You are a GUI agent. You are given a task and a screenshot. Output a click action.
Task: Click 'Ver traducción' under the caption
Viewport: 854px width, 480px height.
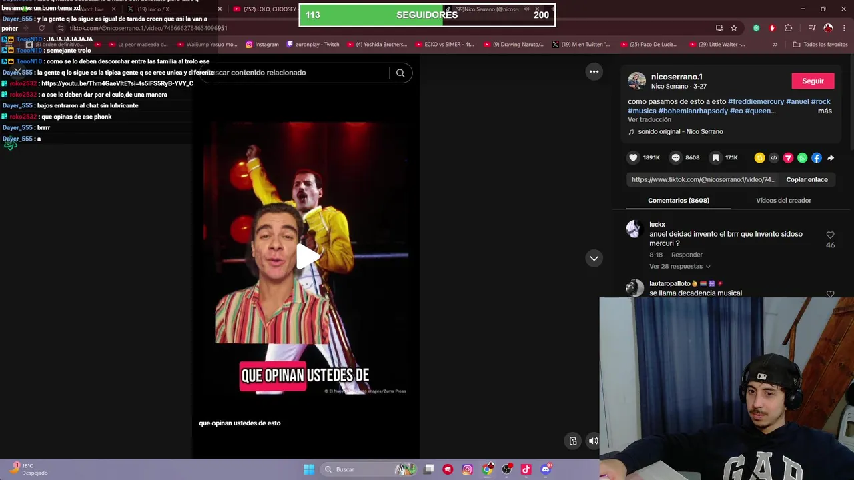[649, 120]
